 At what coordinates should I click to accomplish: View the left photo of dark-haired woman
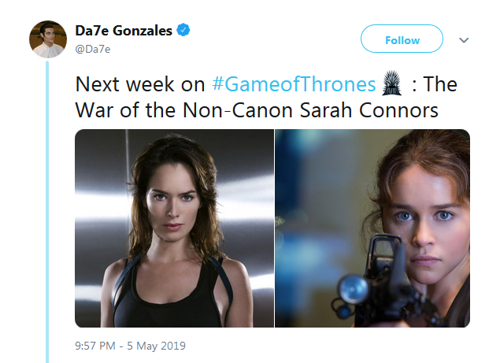click(x=174, y=228)
